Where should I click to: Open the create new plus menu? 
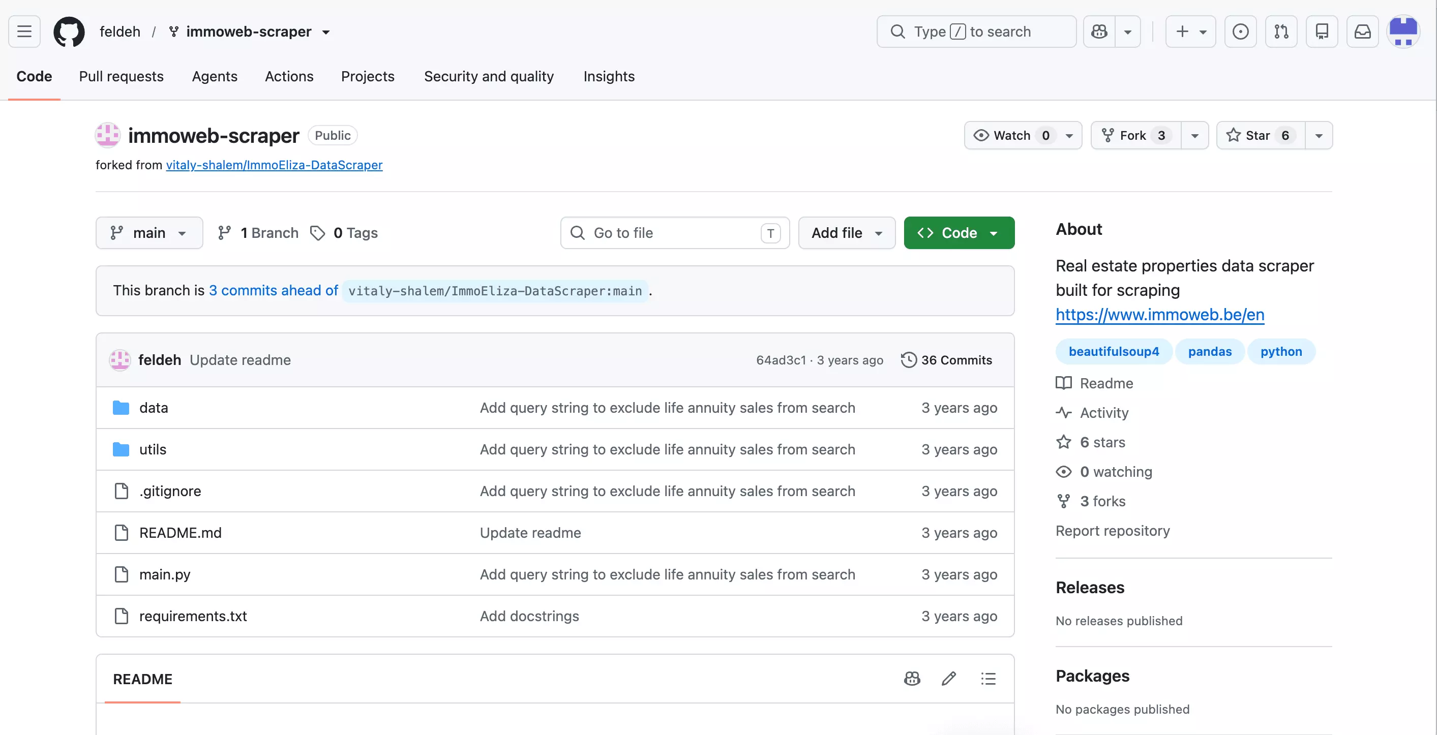click(x=1190, y=32)
